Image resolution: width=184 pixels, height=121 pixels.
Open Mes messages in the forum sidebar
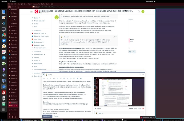pyautogui.click(x=39, y=21)
